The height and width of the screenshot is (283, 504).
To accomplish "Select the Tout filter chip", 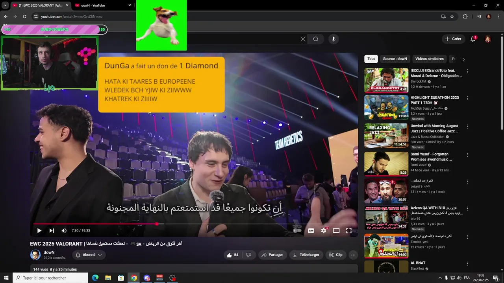I will (371, 59).
